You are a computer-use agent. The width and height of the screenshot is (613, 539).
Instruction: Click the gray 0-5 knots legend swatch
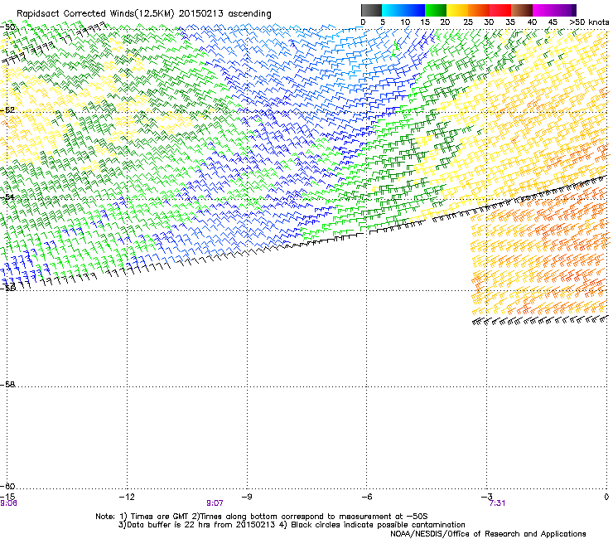371,10
